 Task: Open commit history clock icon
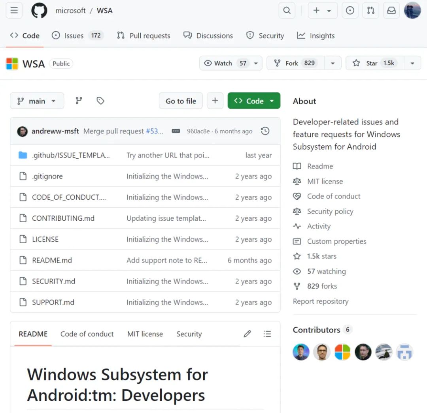tap(265, 131)
